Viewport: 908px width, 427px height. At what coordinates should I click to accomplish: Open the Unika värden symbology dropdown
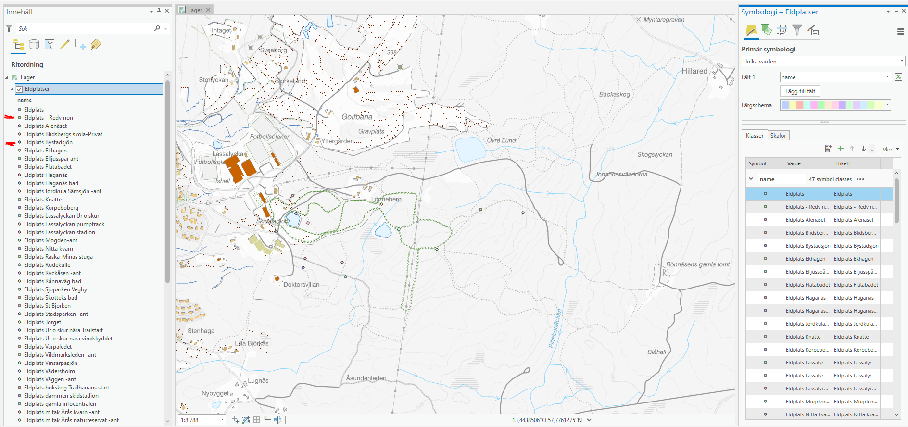(823, 61)
